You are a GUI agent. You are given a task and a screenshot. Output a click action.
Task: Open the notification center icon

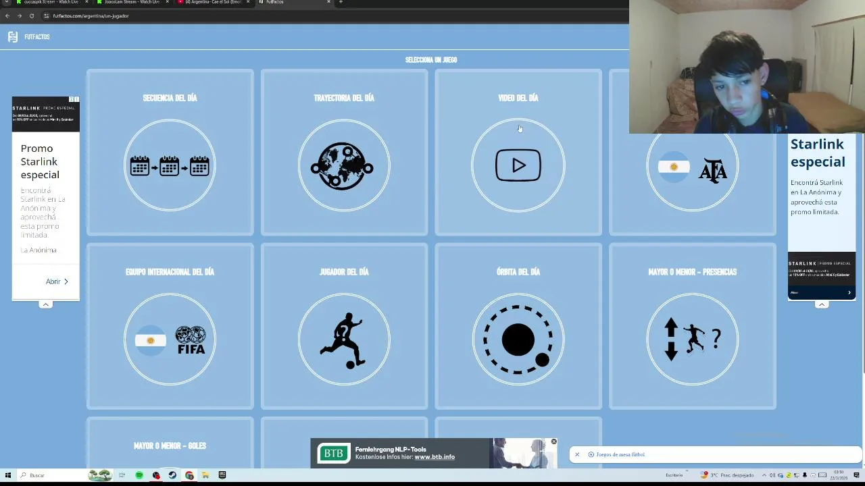(857, 475)
